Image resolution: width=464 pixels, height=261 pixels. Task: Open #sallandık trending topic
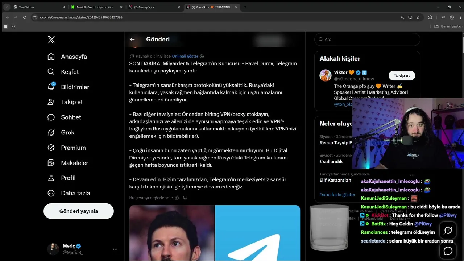coord(331,161)
